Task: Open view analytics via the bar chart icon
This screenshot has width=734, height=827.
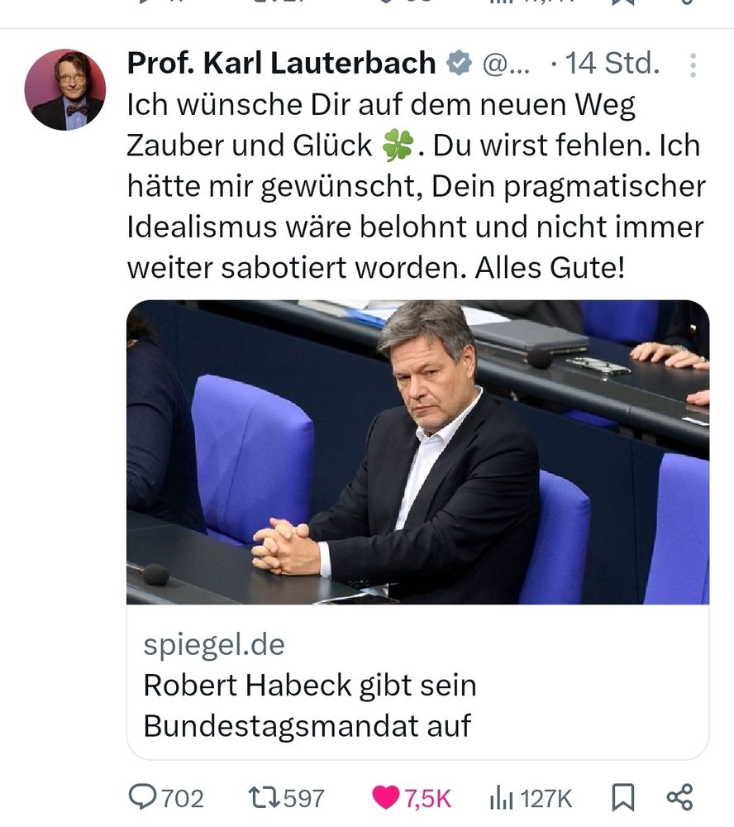Action: [x=501, y=797]
